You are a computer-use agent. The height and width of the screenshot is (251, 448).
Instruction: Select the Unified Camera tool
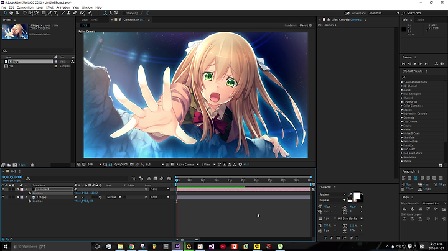click(x=30, y=13)
